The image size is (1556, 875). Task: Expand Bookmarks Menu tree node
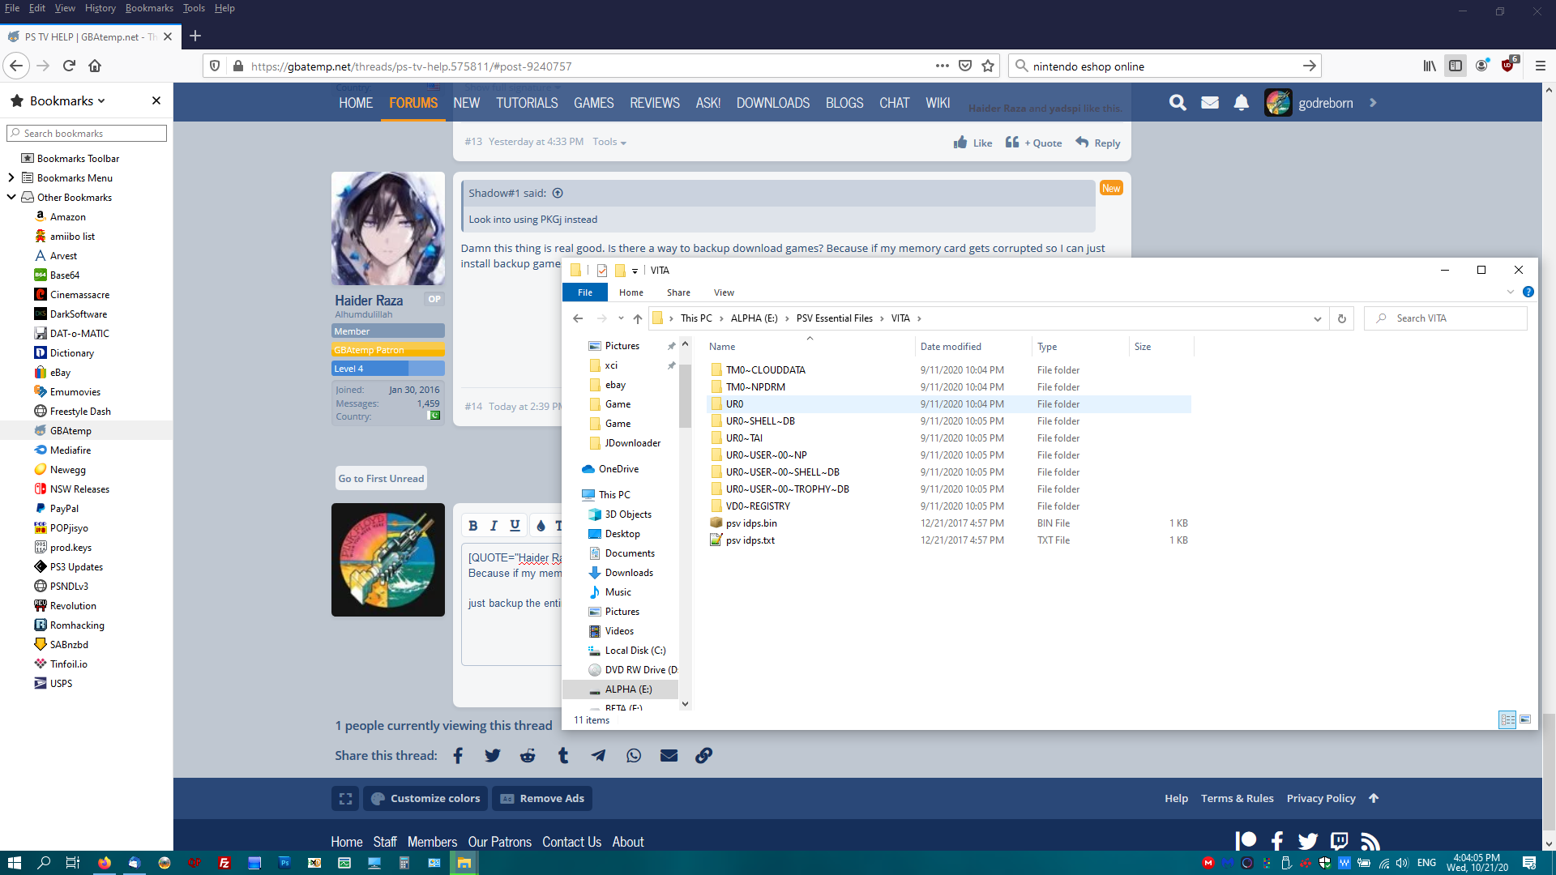(x=11, y=177)
